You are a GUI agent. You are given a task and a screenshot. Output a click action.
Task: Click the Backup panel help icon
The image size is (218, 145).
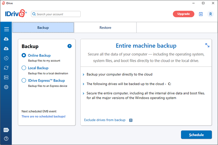[x=70, y=46]
